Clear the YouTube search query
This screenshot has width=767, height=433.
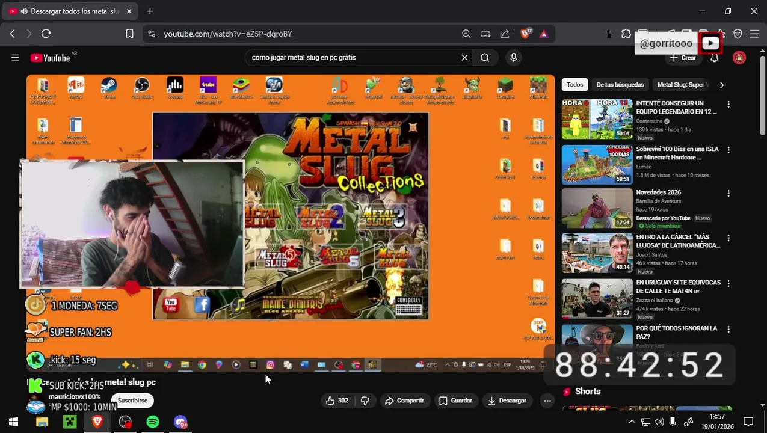tap(464, 58)
